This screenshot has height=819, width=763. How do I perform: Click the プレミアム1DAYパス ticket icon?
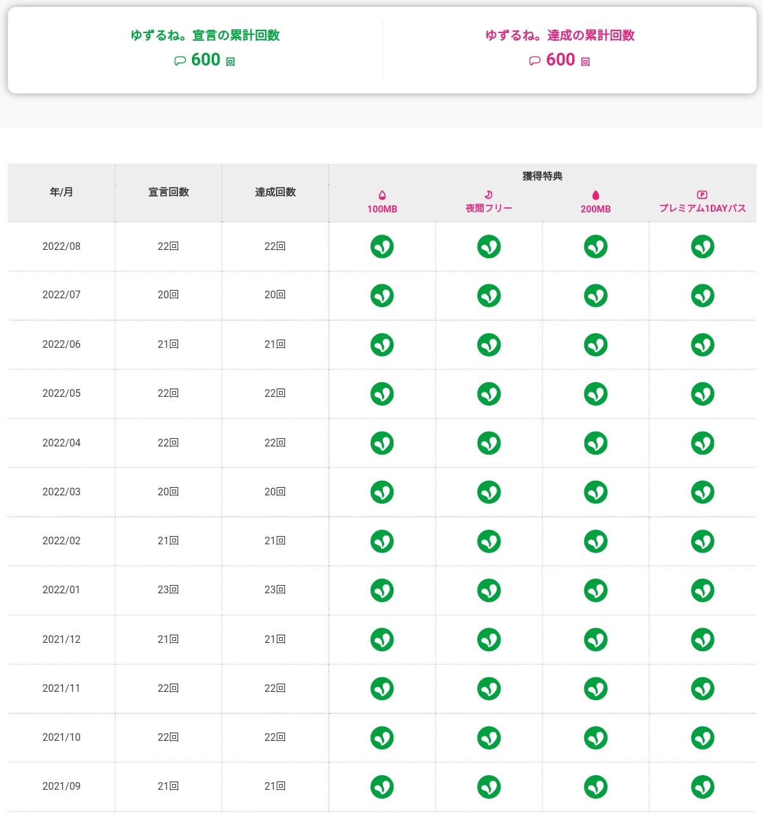pos(702,195)
